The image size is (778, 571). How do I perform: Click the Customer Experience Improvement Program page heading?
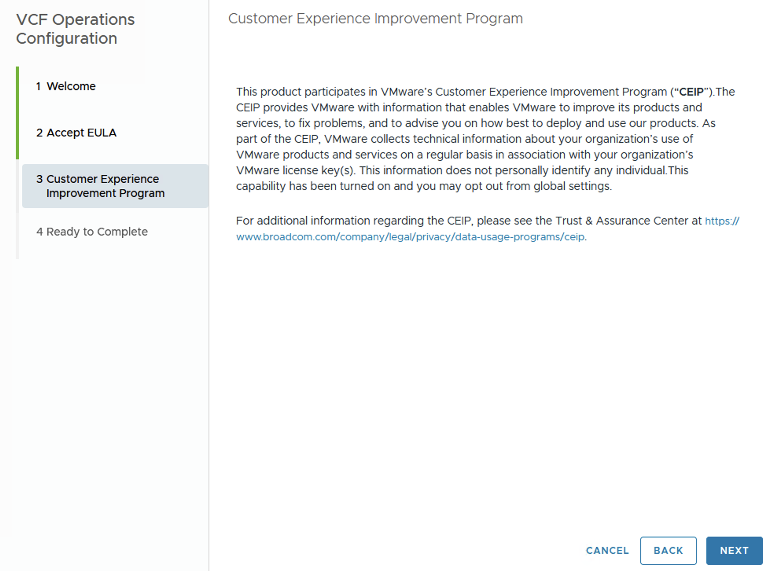point(375,18)
